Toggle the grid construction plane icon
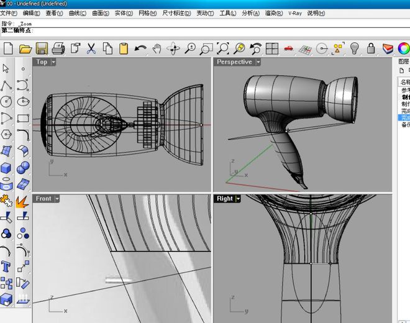The height and width of the screenshot is (323, 410). [x=305, y=48]
